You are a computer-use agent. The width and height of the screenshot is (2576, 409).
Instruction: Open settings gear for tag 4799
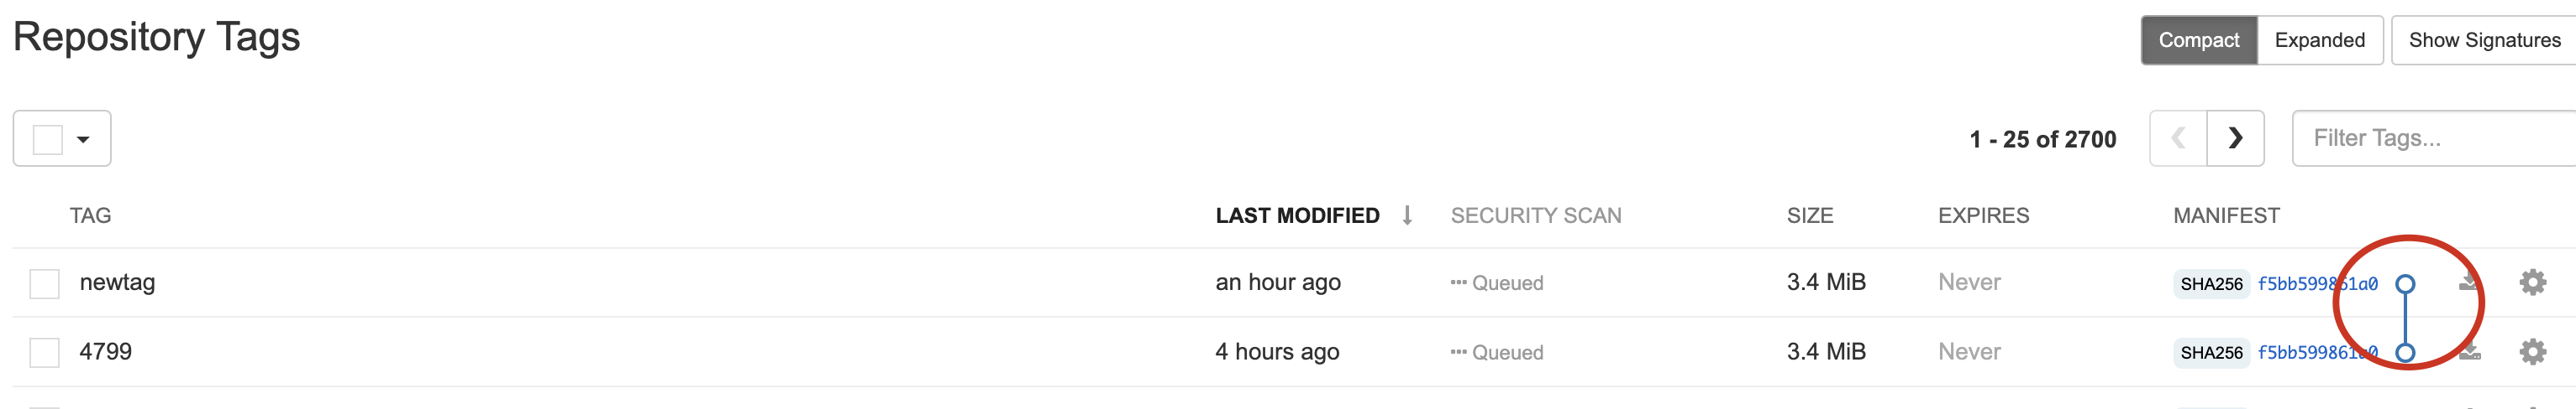click(2532, 351)
